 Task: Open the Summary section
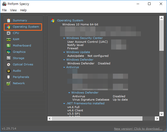pyautogui.click(x=20, y=20)
